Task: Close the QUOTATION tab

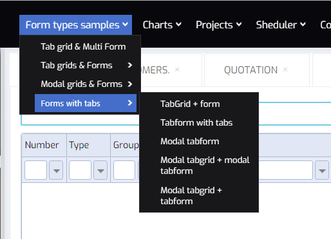Action: (285, 70)
